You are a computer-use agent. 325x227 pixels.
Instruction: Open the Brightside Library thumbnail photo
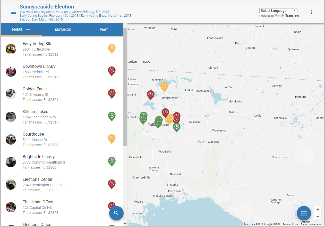[x=11, y=162]
